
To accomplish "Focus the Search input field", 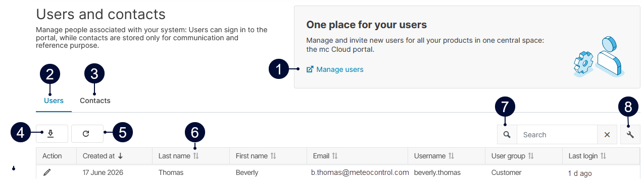I will tap(557, 135).
